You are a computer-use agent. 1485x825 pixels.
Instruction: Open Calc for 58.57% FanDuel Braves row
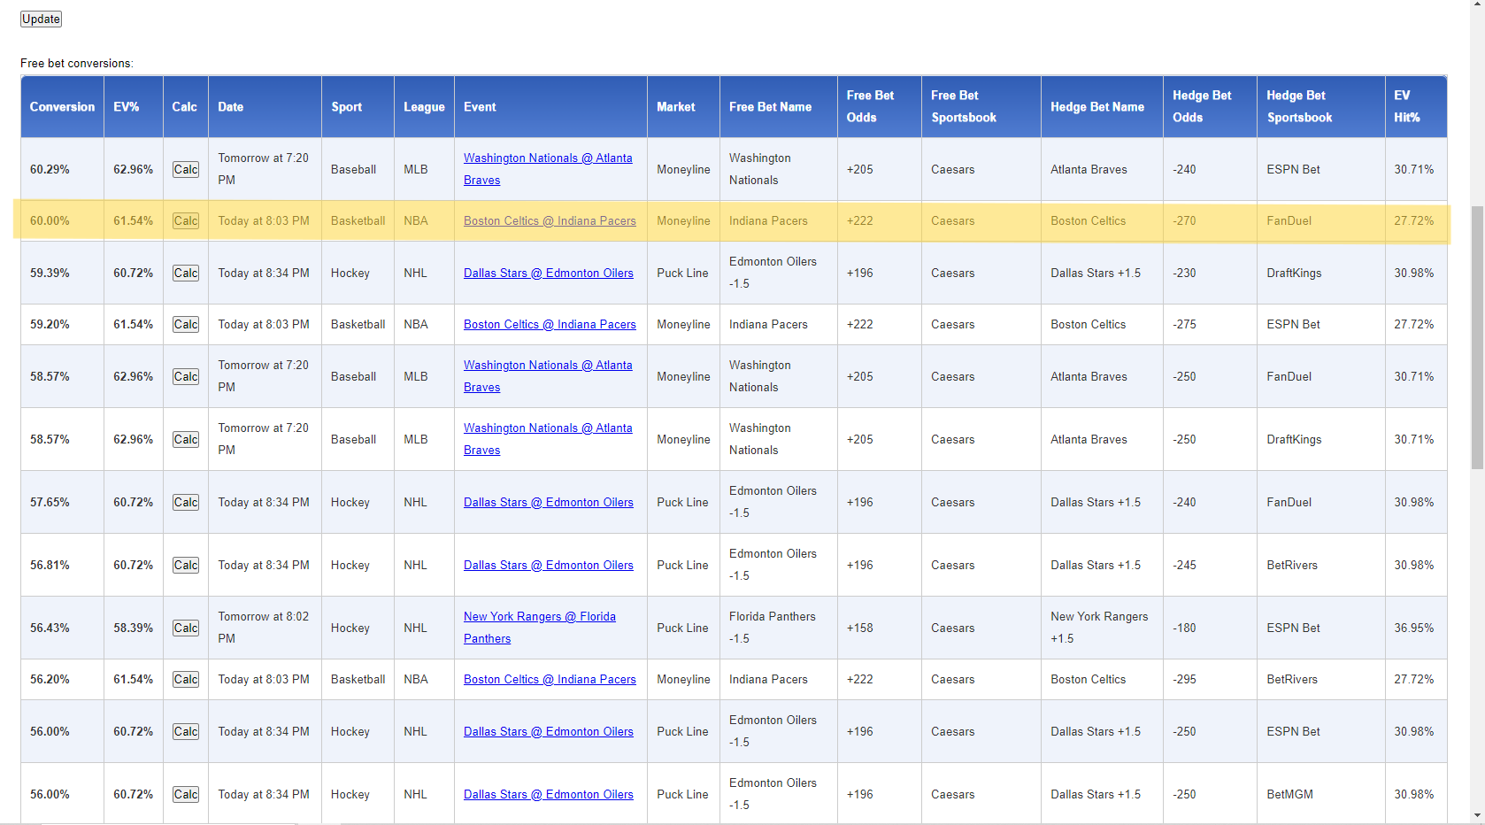186,376
